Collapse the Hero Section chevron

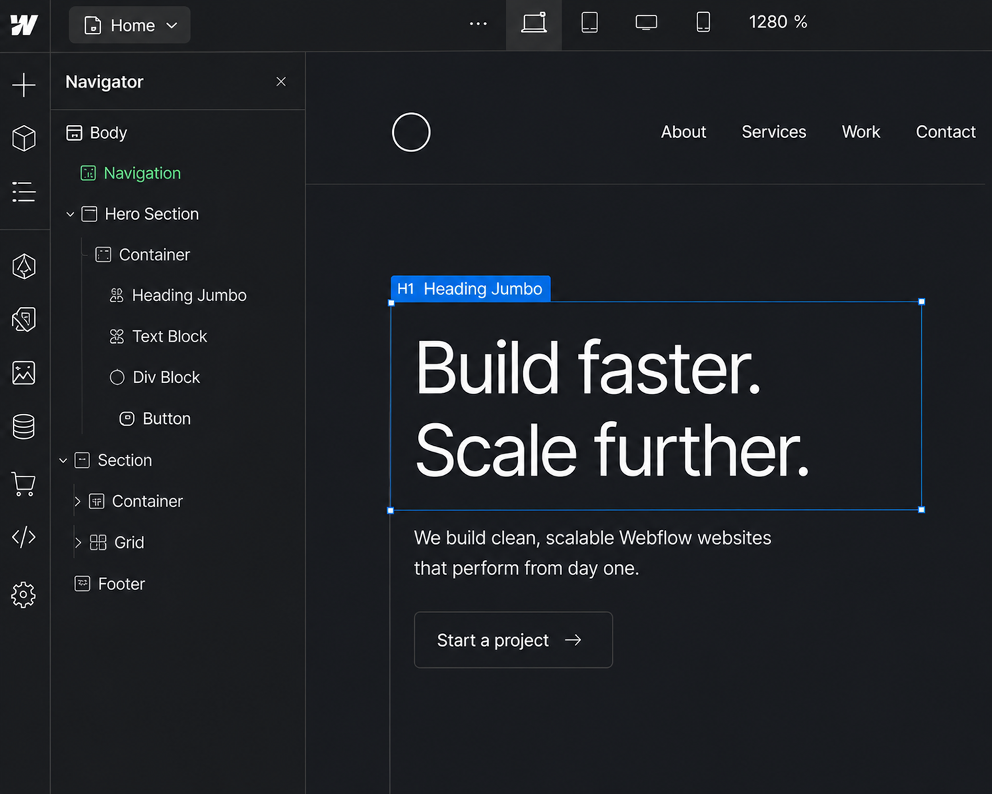pyautogui.click(x=70, y=214)
